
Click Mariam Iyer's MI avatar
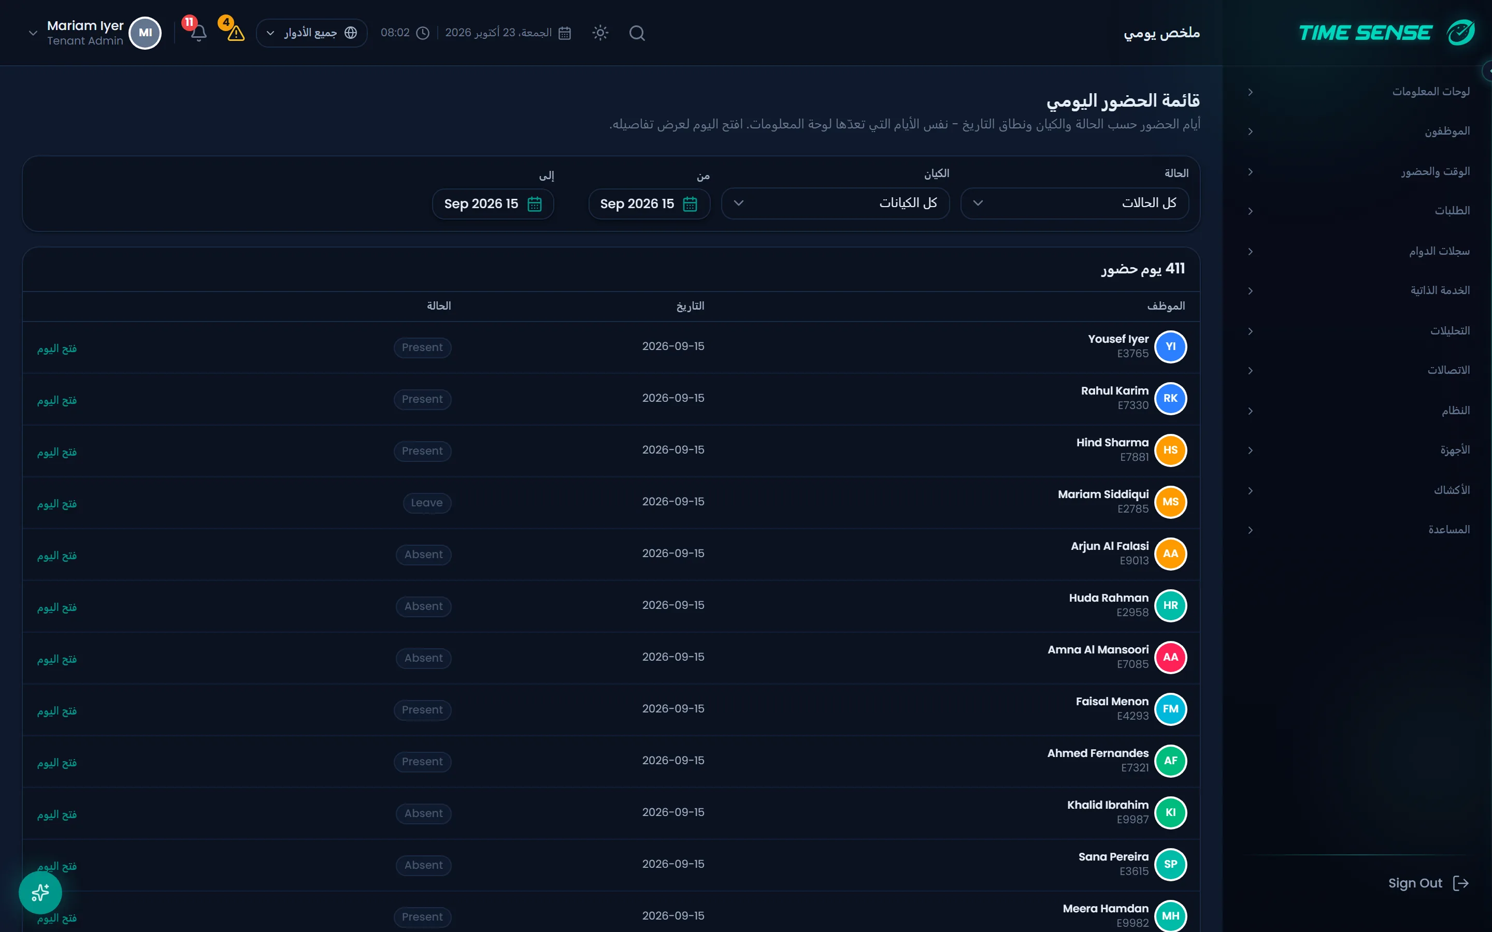[146, 33]
